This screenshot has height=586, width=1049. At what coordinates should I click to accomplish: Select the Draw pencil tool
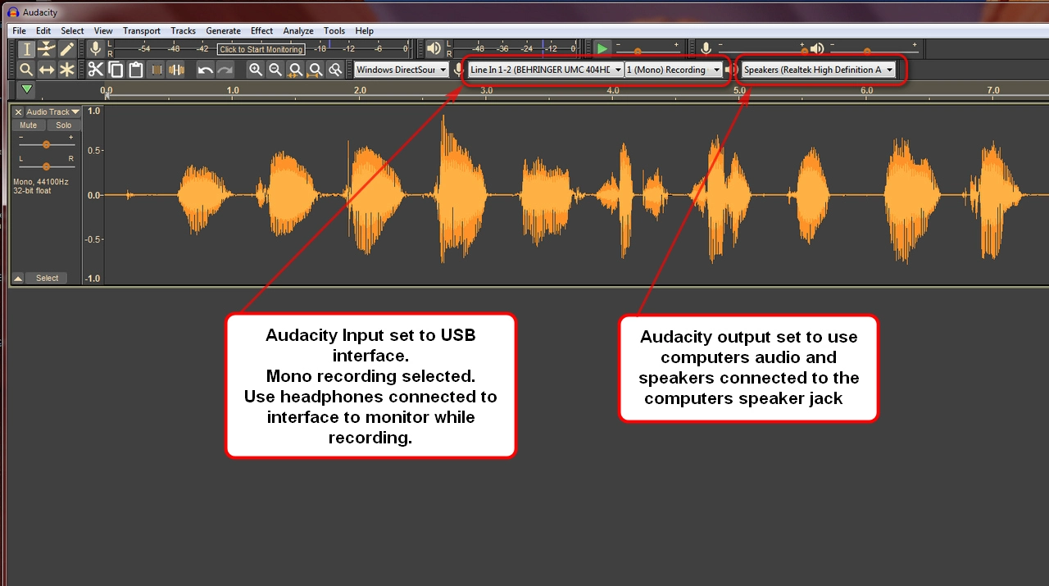pos(67,49)
